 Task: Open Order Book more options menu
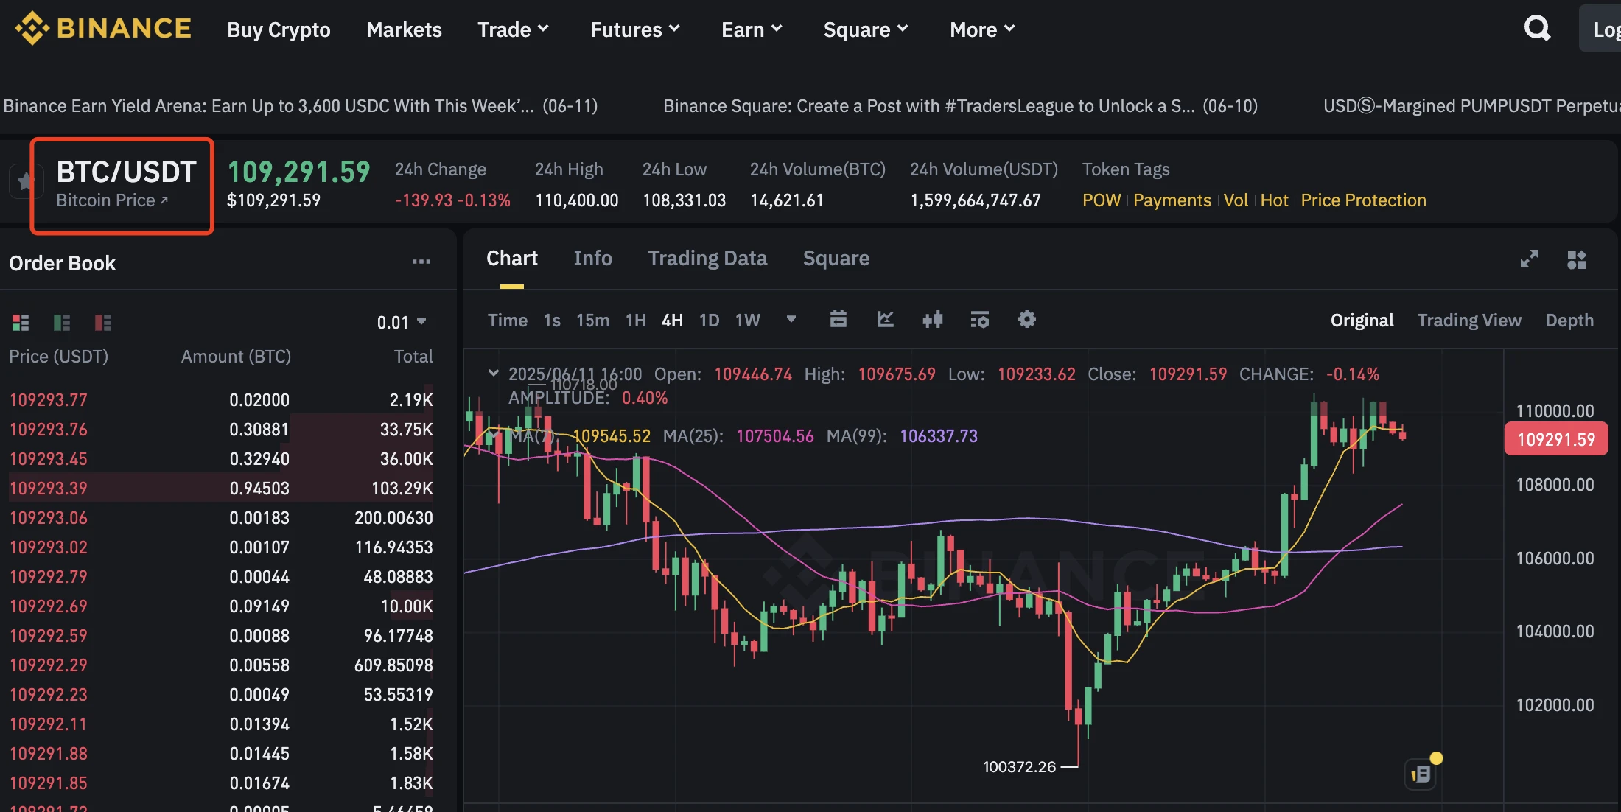[x=421, y=262]
